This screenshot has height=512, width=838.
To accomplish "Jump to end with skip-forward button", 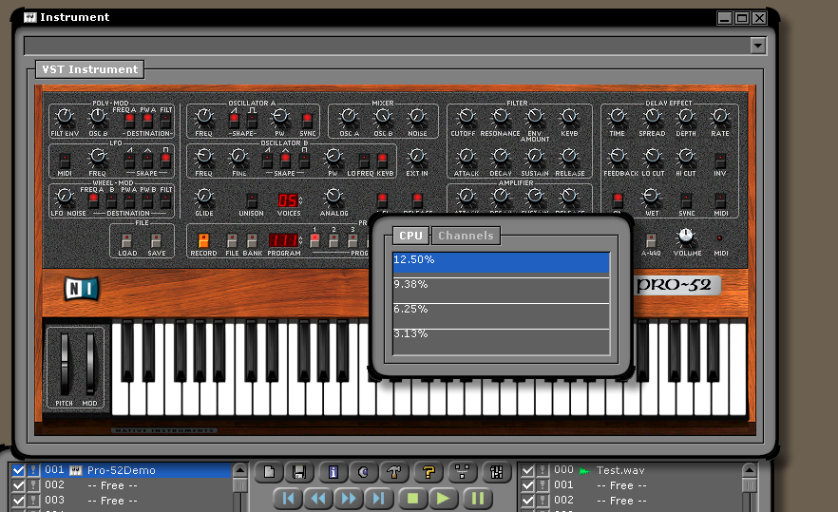I will point(379,498).
